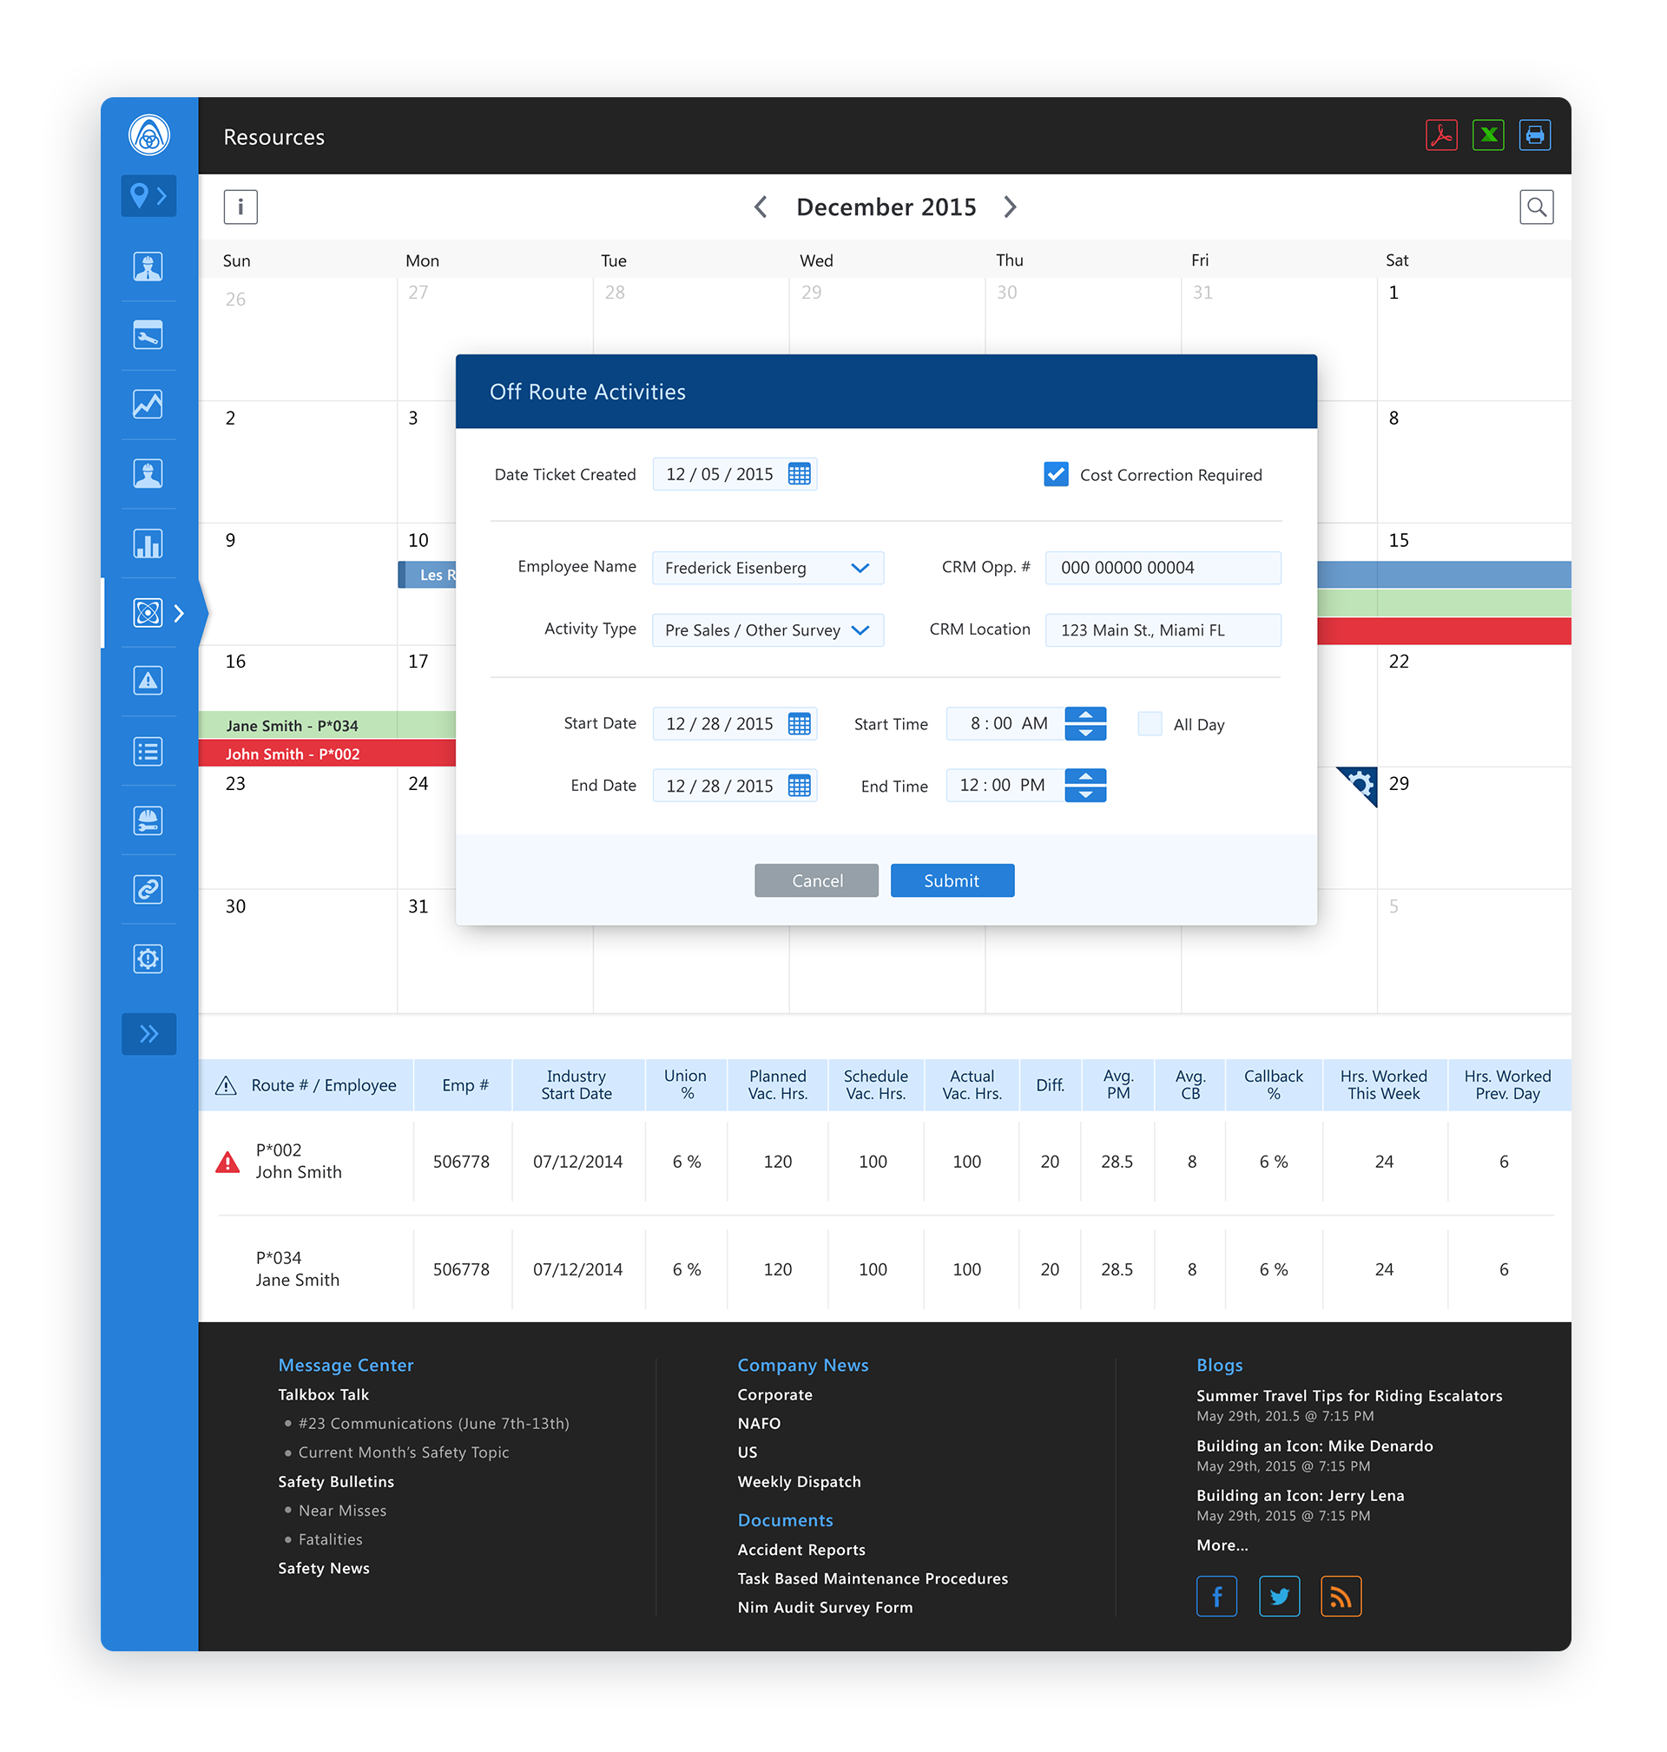Image resolution: width=1667 pixels, height=1752 pixels.
Task: Decrease Start Time with down arrow
Action: click(1085, 732)
